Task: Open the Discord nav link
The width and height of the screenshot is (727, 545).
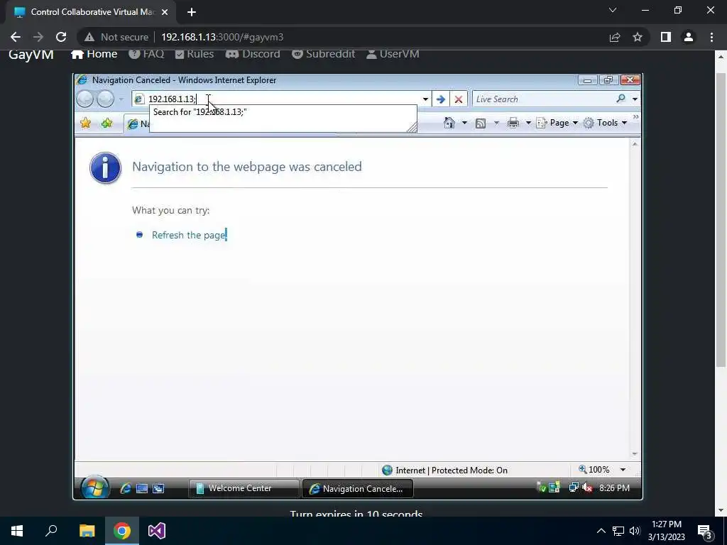Action: (x=253, y=54)
